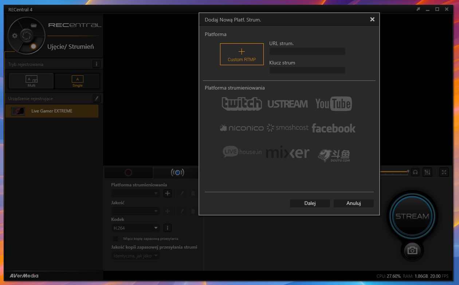Choose the Douyu platform logo
The height and width of the screenshot is (285, 459).
click(x=334, y=155)
